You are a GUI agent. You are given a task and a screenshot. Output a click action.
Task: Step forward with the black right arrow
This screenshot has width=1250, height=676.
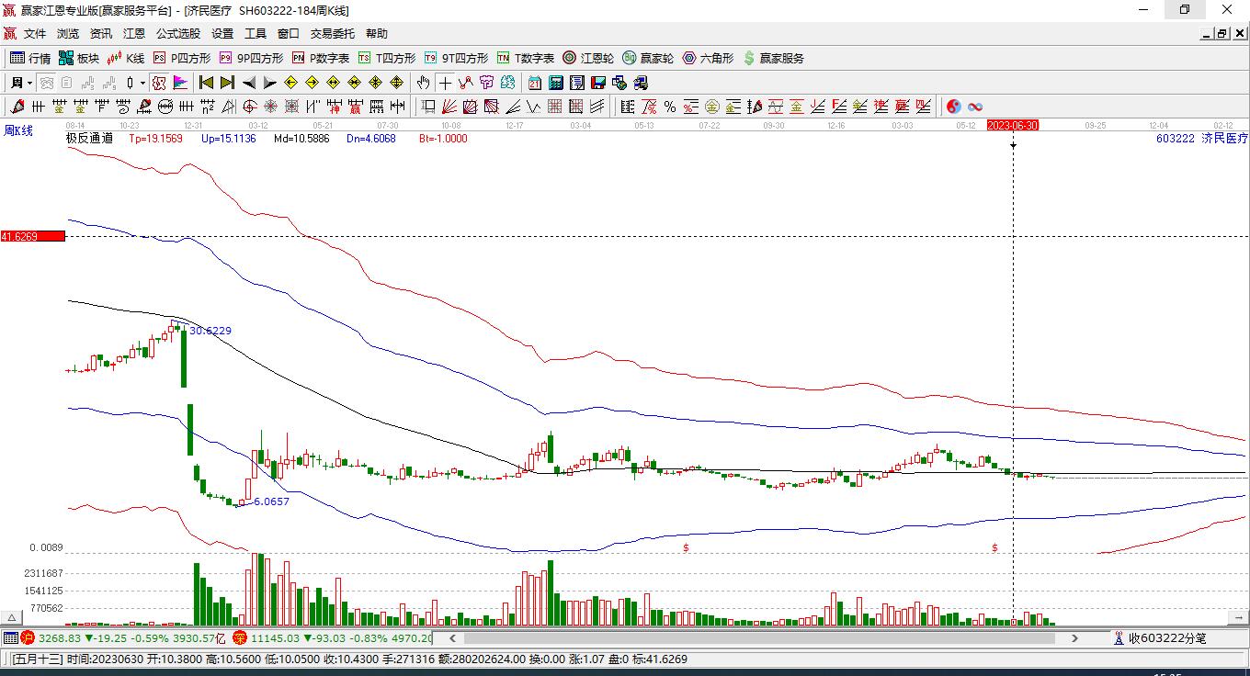click(x=269, y=83)
